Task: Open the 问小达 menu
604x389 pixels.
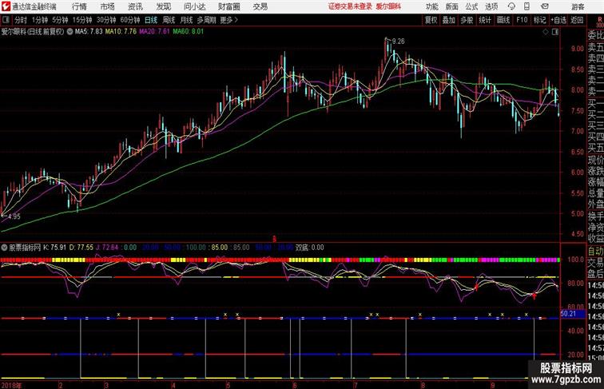Action: (x=194, y=6)
